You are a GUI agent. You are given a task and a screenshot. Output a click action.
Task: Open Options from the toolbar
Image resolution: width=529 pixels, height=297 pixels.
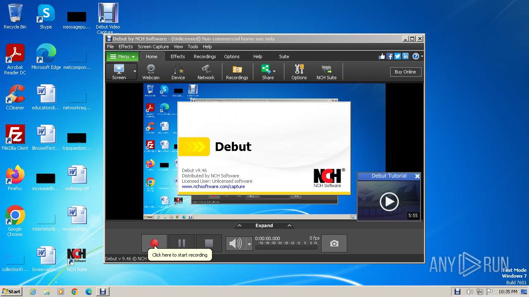pos(299,72)
